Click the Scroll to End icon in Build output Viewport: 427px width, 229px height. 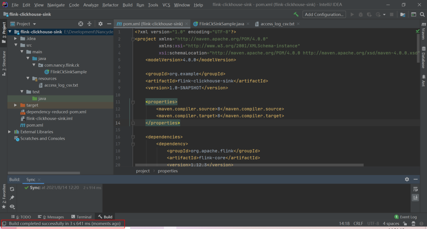click(x=415, y=198)
